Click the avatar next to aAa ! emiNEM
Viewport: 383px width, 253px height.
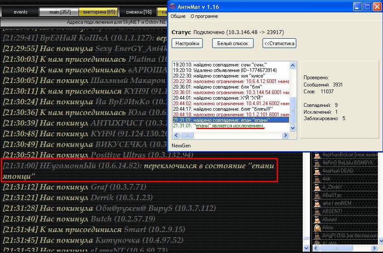pyautogui.click(x=317, y=203)
